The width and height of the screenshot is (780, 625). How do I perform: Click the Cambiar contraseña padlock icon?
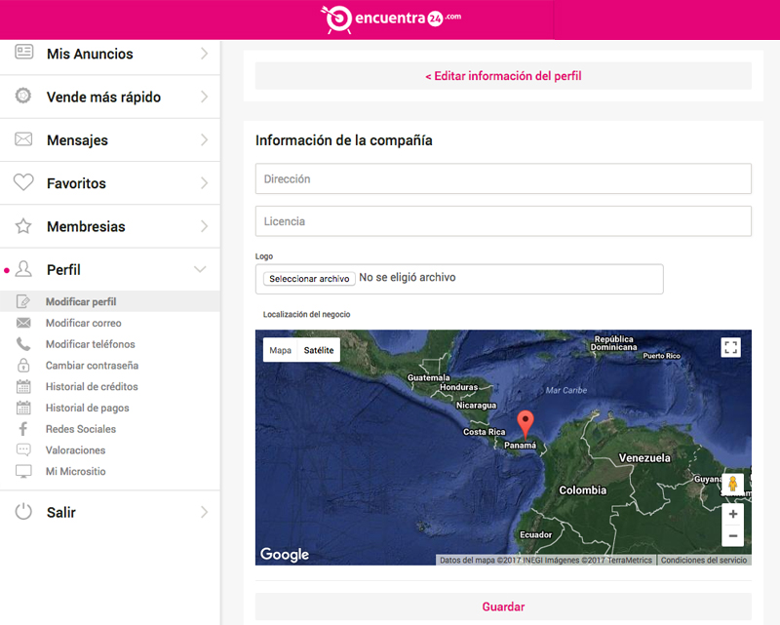[x=23, y=366]
